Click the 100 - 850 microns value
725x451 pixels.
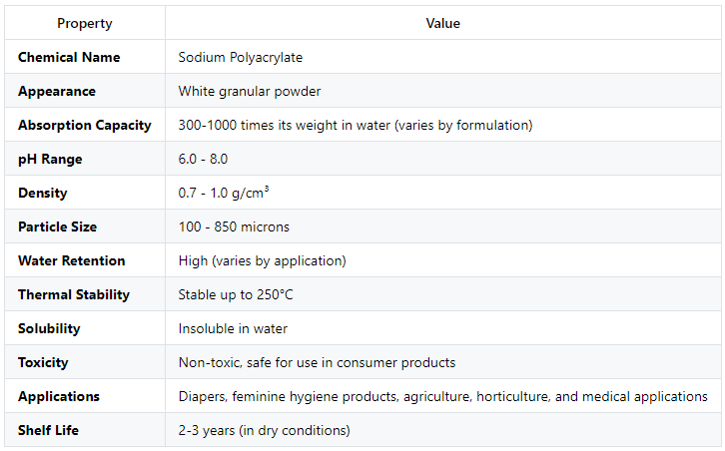234,226
